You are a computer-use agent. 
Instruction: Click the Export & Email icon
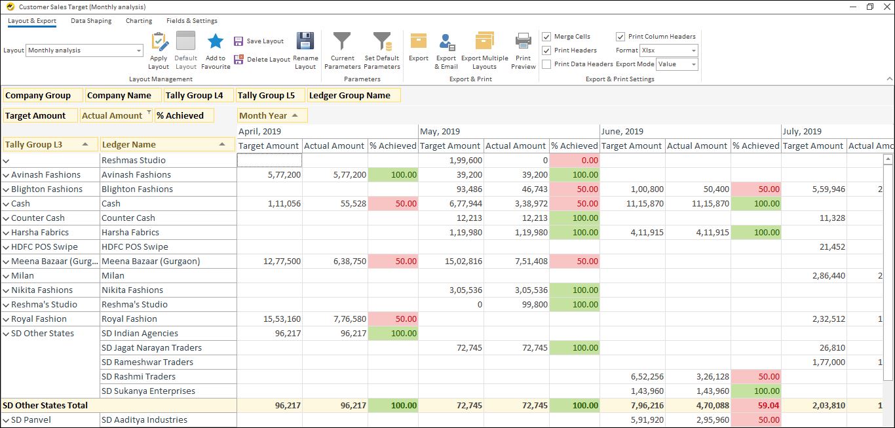tap(446, 49)
